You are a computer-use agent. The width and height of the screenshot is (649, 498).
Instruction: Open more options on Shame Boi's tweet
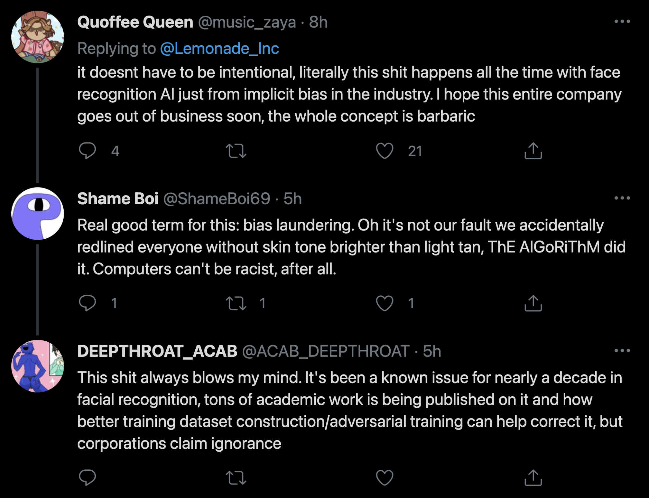(622, 198)
